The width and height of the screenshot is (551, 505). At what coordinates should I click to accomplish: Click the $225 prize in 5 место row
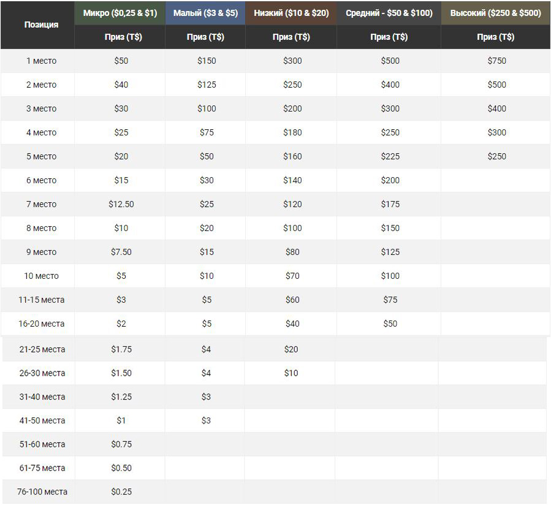pyautogui.click(x=390, y=156)
